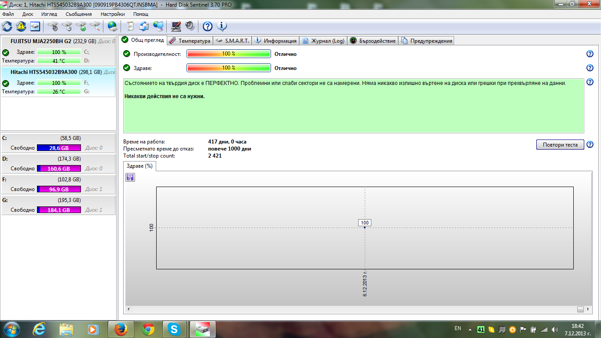This screenshot has width=601, height=338.
Task: Switch to the Бързодействие tab
Action: [373, 40]
